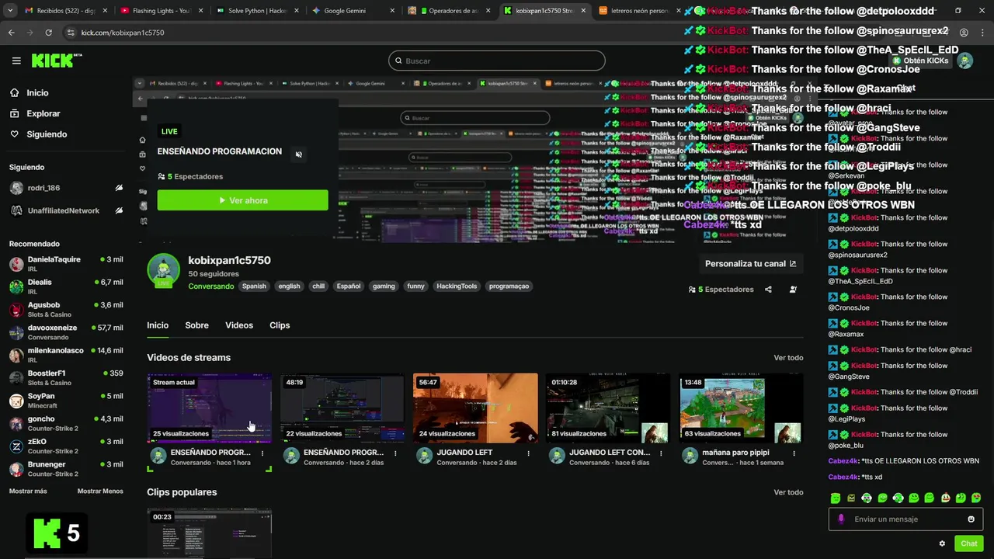Toggle notifications for rodri_186
Screen dimensions: 994x559
point(119,188)
